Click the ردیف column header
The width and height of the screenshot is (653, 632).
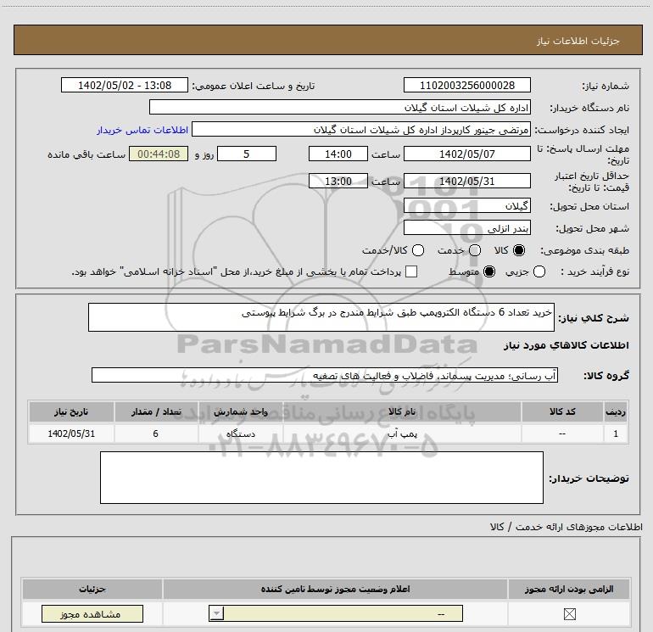point(616,411)
